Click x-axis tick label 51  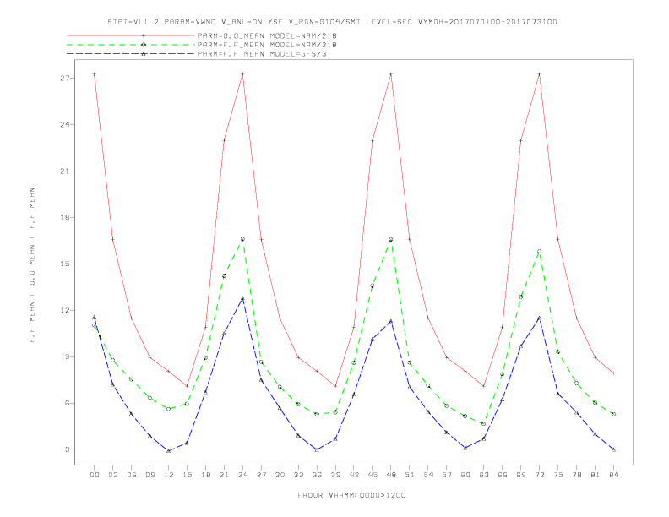tap(410, 475)
